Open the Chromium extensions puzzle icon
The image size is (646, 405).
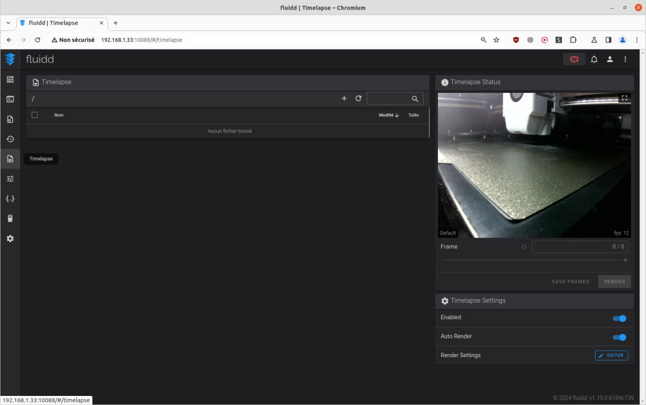point(573,40)
